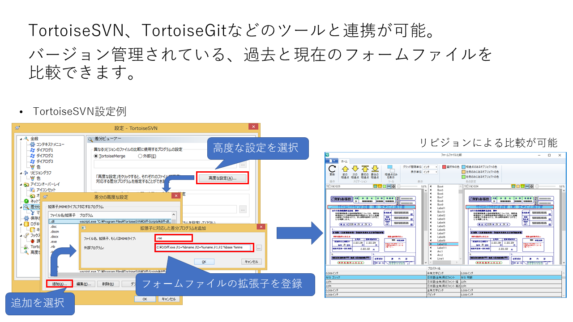Click 相違点のあるオブジェクトの色 blue swatch
The image size is (573, 322).
[463, 166]
